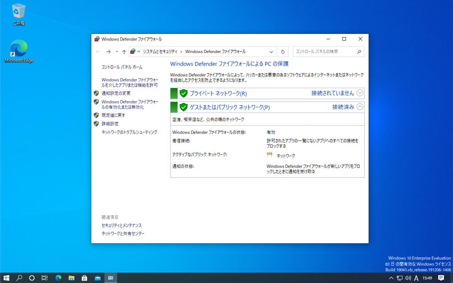Open the ごみ箱 desktop icon
The image size is (453, 283).
click(x=18, y=15)
